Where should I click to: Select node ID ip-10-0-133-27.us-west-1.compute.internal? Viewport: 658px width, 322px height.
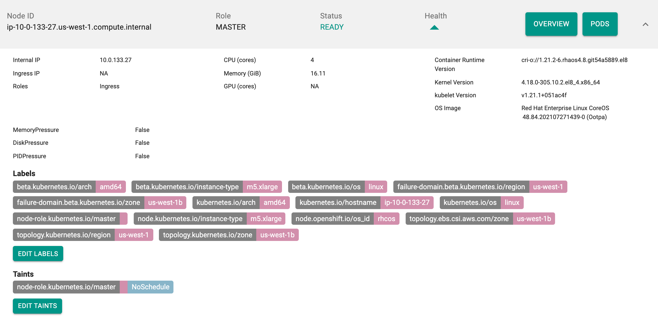(79, 27)
